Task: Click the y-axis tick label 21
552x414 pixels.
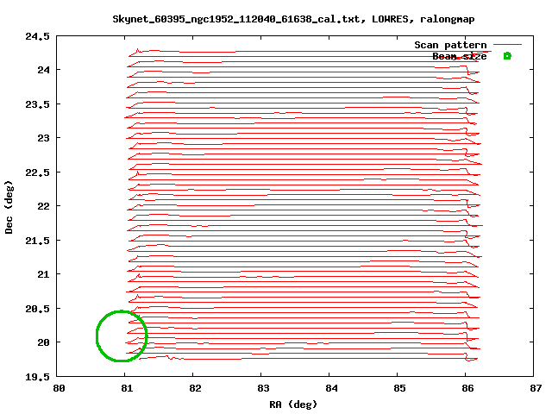Action: tap(44, 274)
